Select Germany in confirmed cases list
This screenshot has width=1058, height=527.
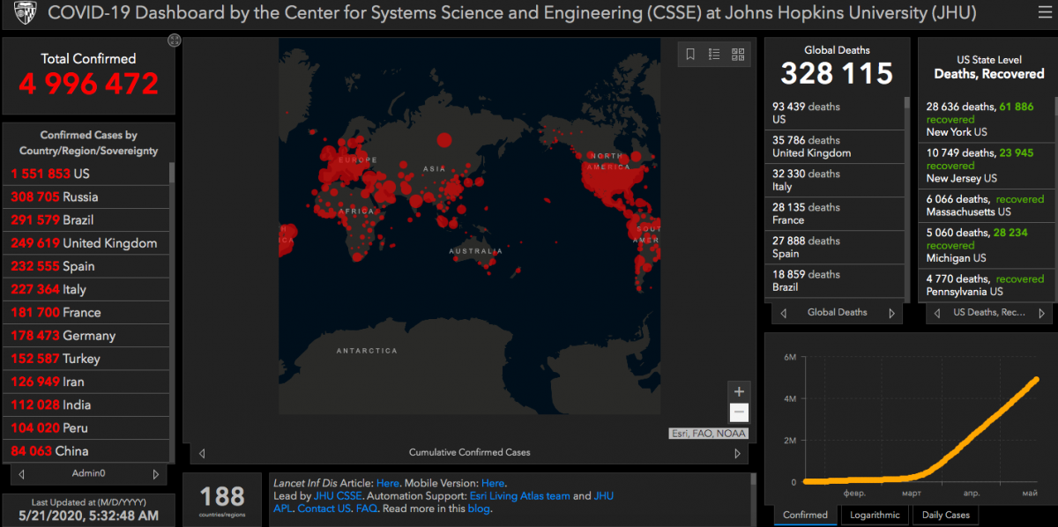point(86,336)
